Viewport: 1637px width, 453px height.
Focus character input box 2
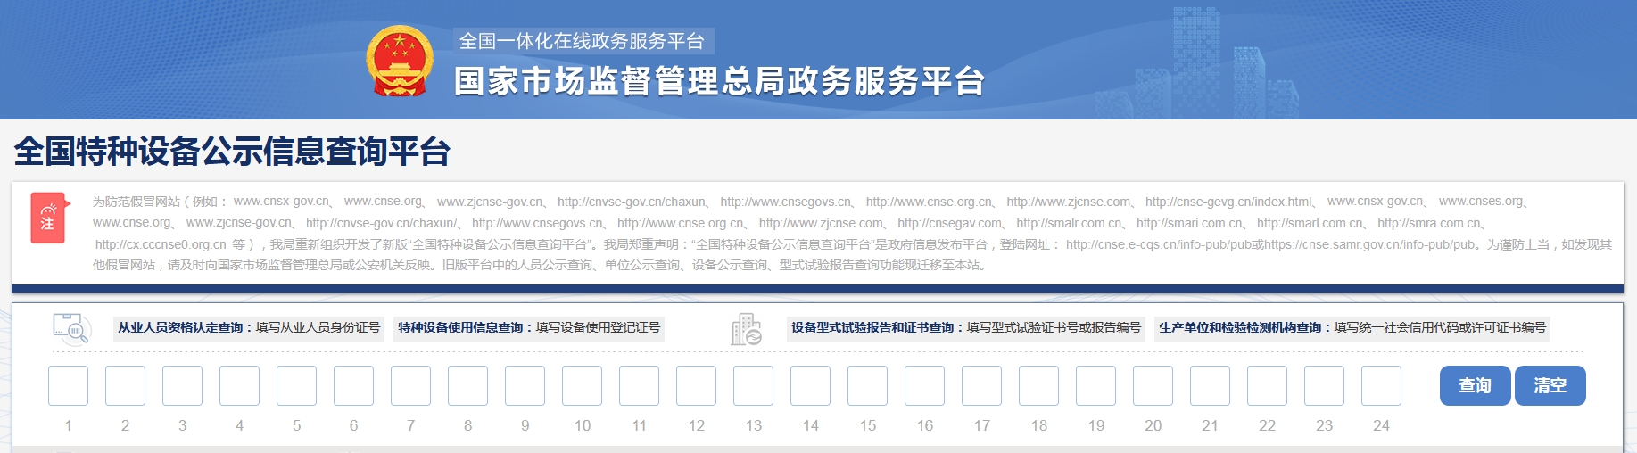click(x=125, y=385)
